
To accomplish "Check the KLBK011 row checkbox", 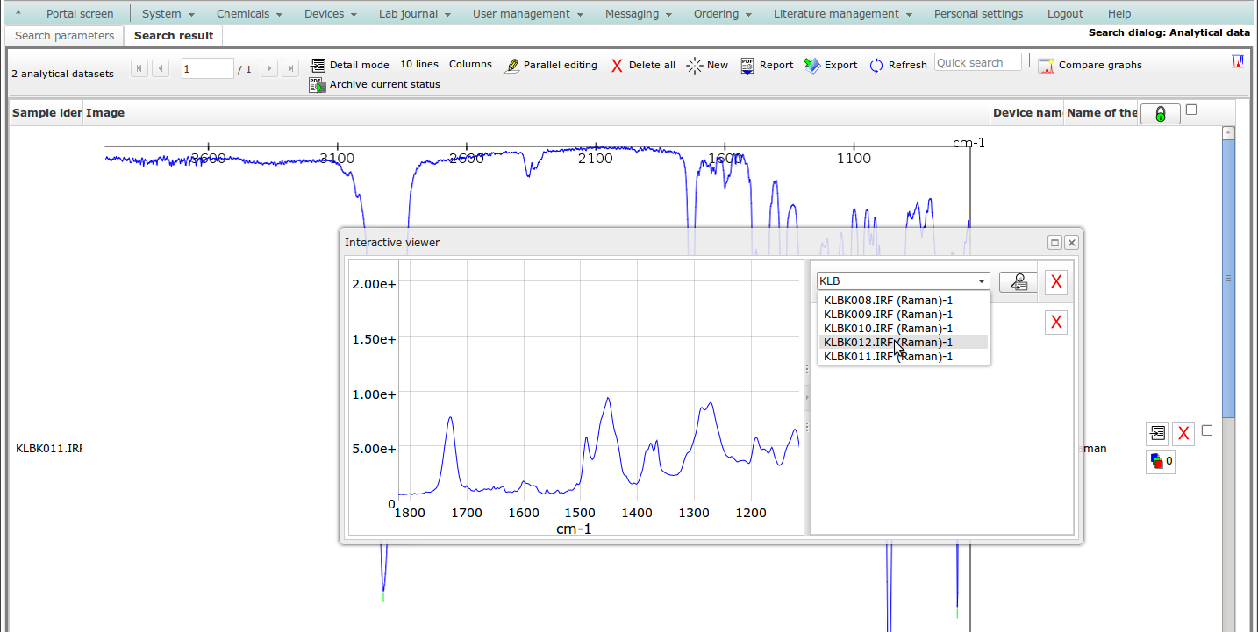I will pos(1207,430).
